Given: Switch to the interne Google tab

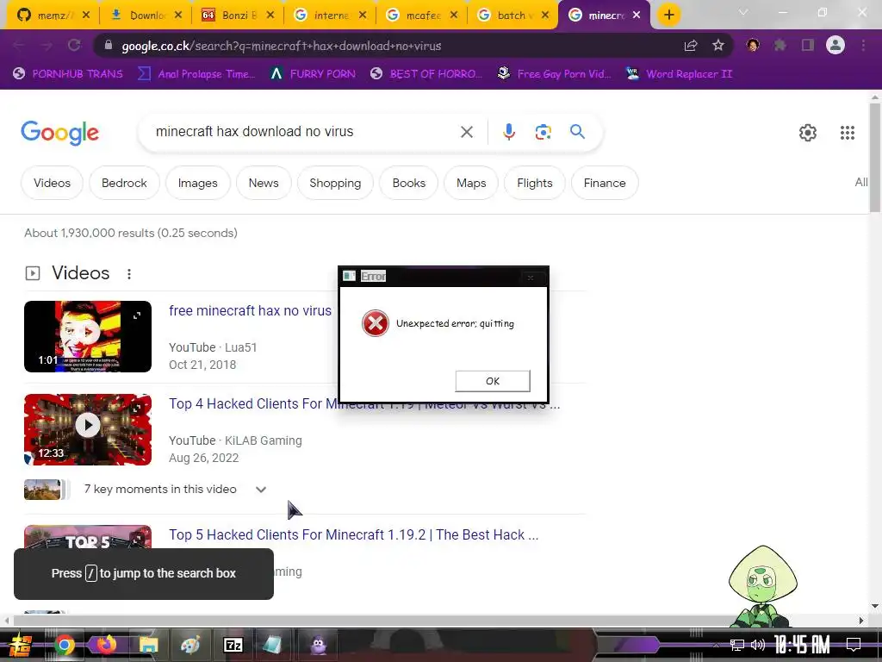Looking at the screenshot, I should click(330, 16).
